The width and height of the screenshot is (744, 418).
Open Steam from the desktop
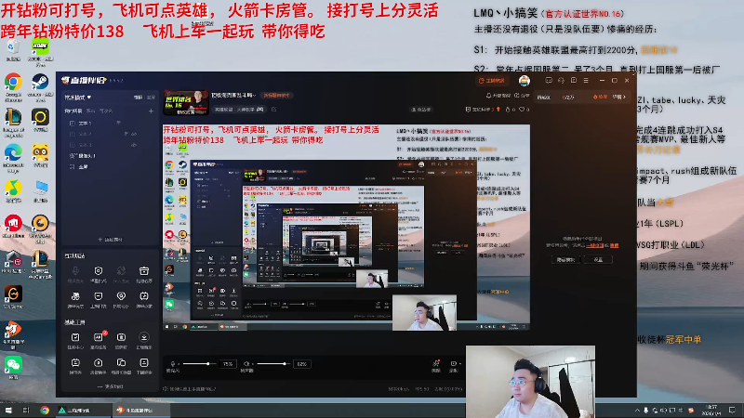(x=40, y=82)
